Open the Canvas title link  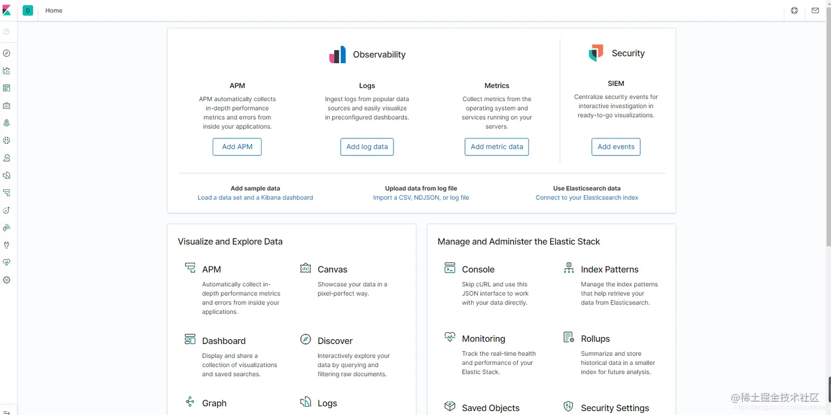coord(333,269)
